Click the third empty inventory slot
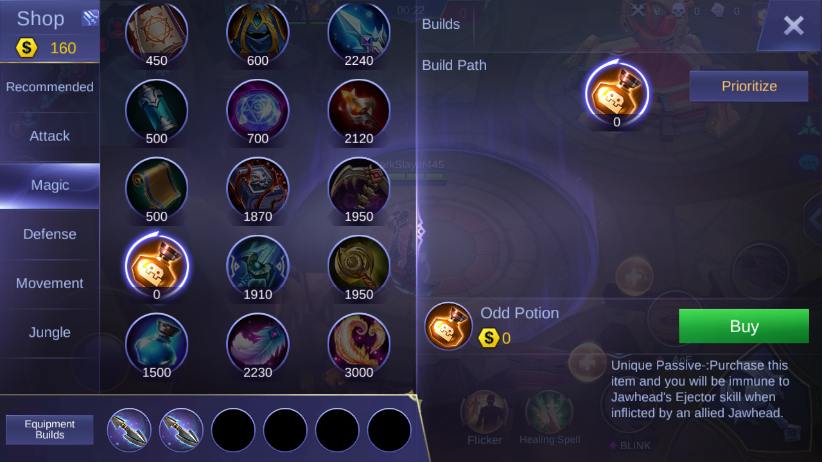 [337, 430]
